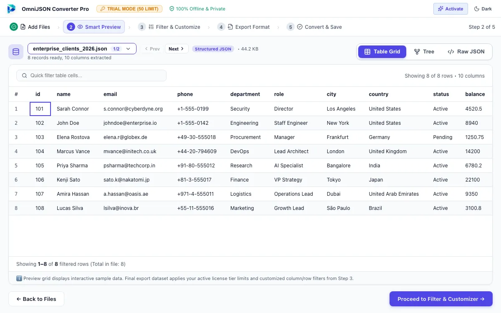Click the Next file button
Image resolution: width=501 pixels, height=313 pixels.
click(x=177, y=49)
